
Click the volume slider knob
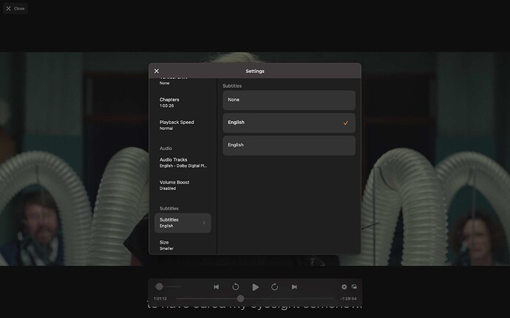click(159, 286)
